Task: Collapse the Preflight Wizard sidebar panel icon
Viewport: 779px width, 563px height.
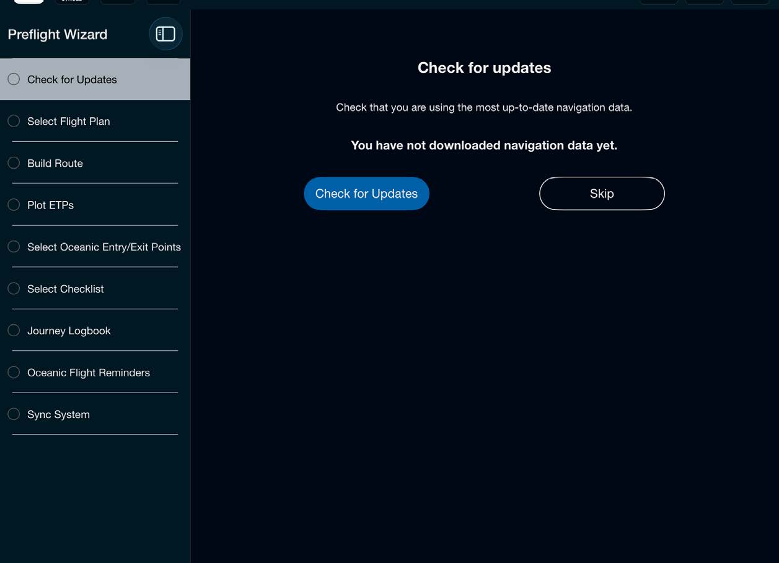Action: [x=165, y=34]
